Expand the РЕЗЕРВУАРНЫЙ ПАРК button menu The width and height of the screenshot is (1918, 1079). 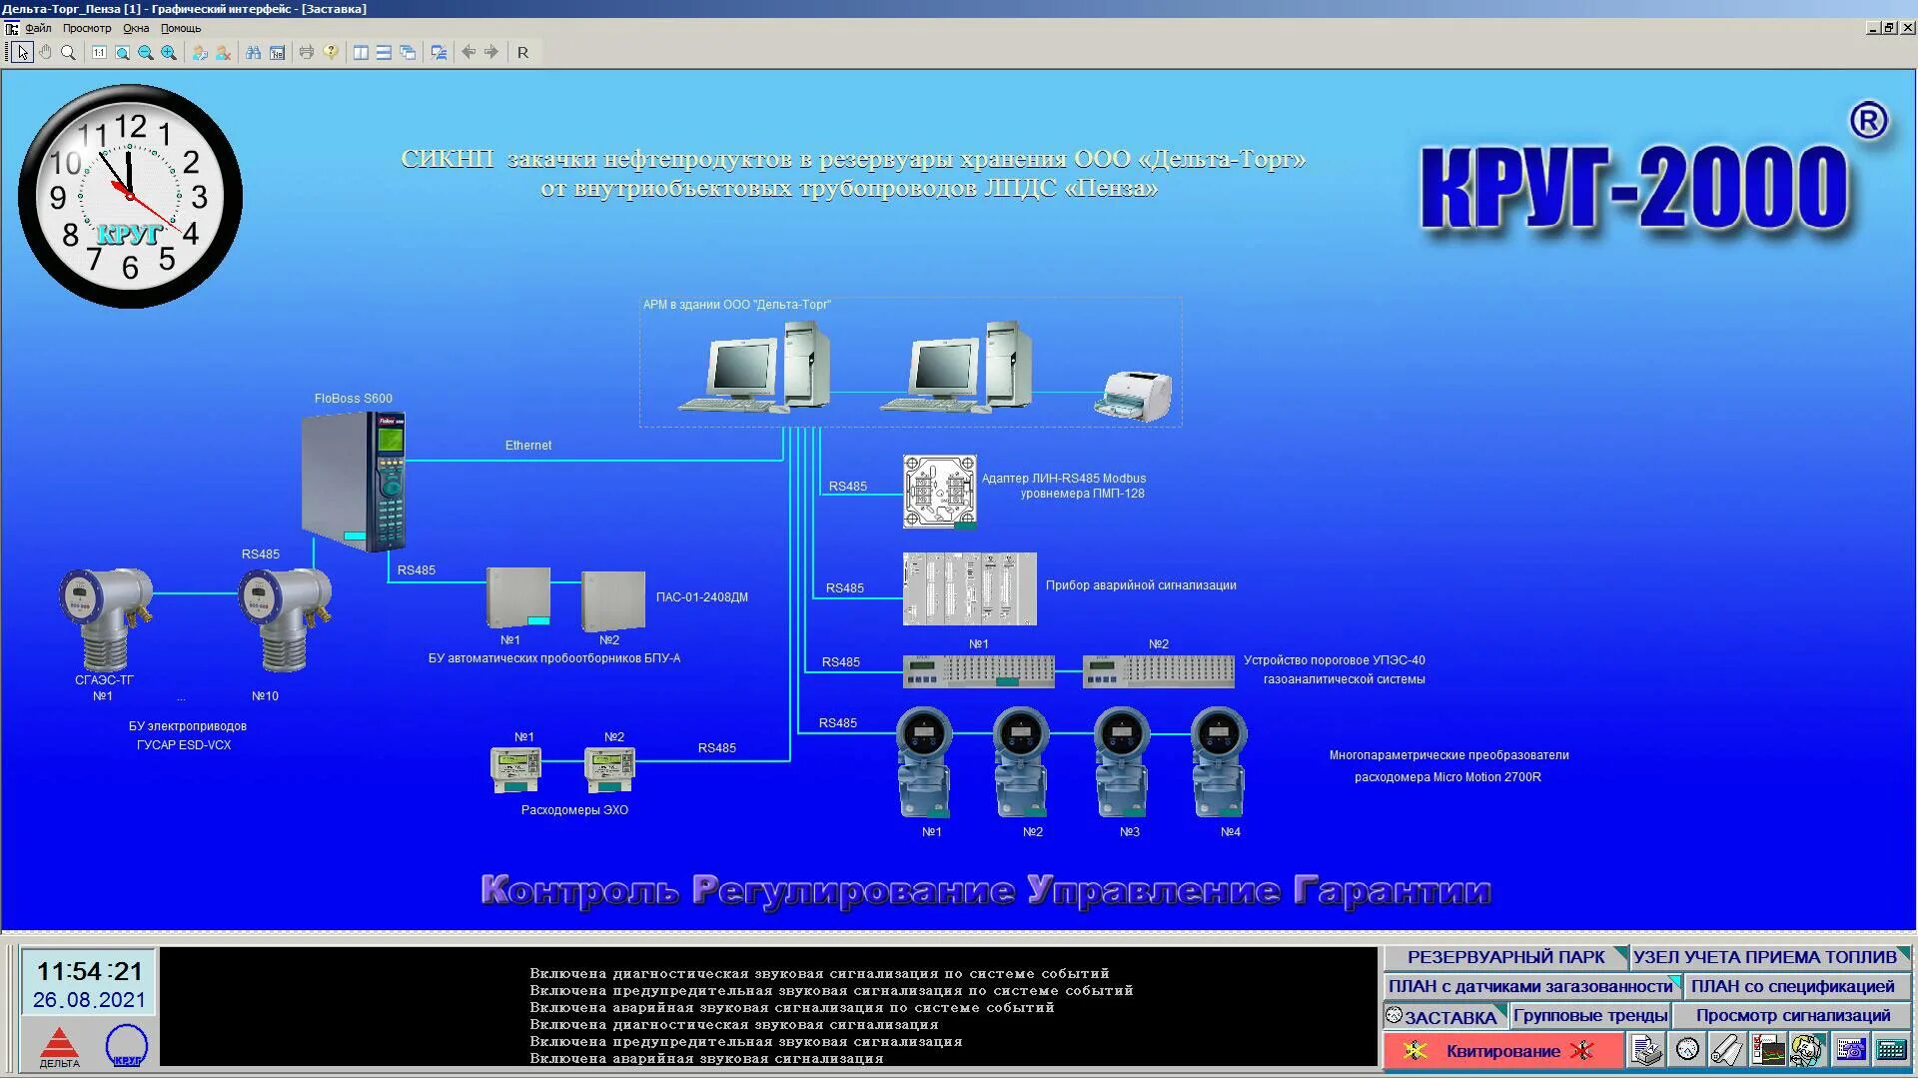tap(1505, 957)
